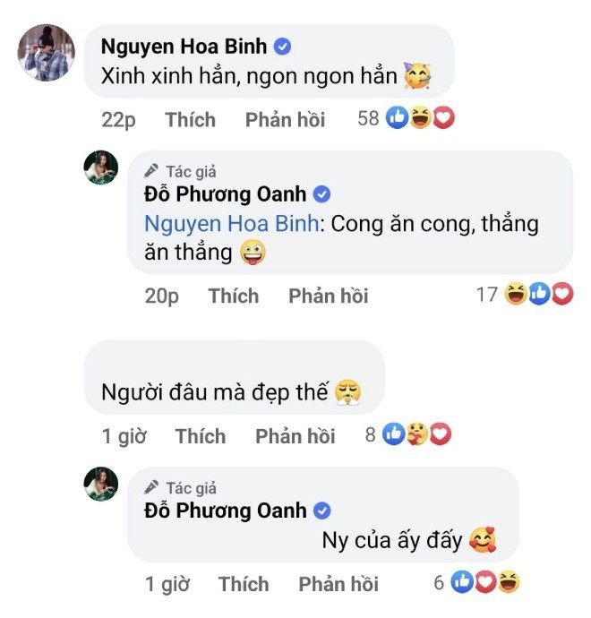Click the verified badge beside Đỗ Phương Oanh's first reply
591x618 pixels.
[x=323, y=194]
